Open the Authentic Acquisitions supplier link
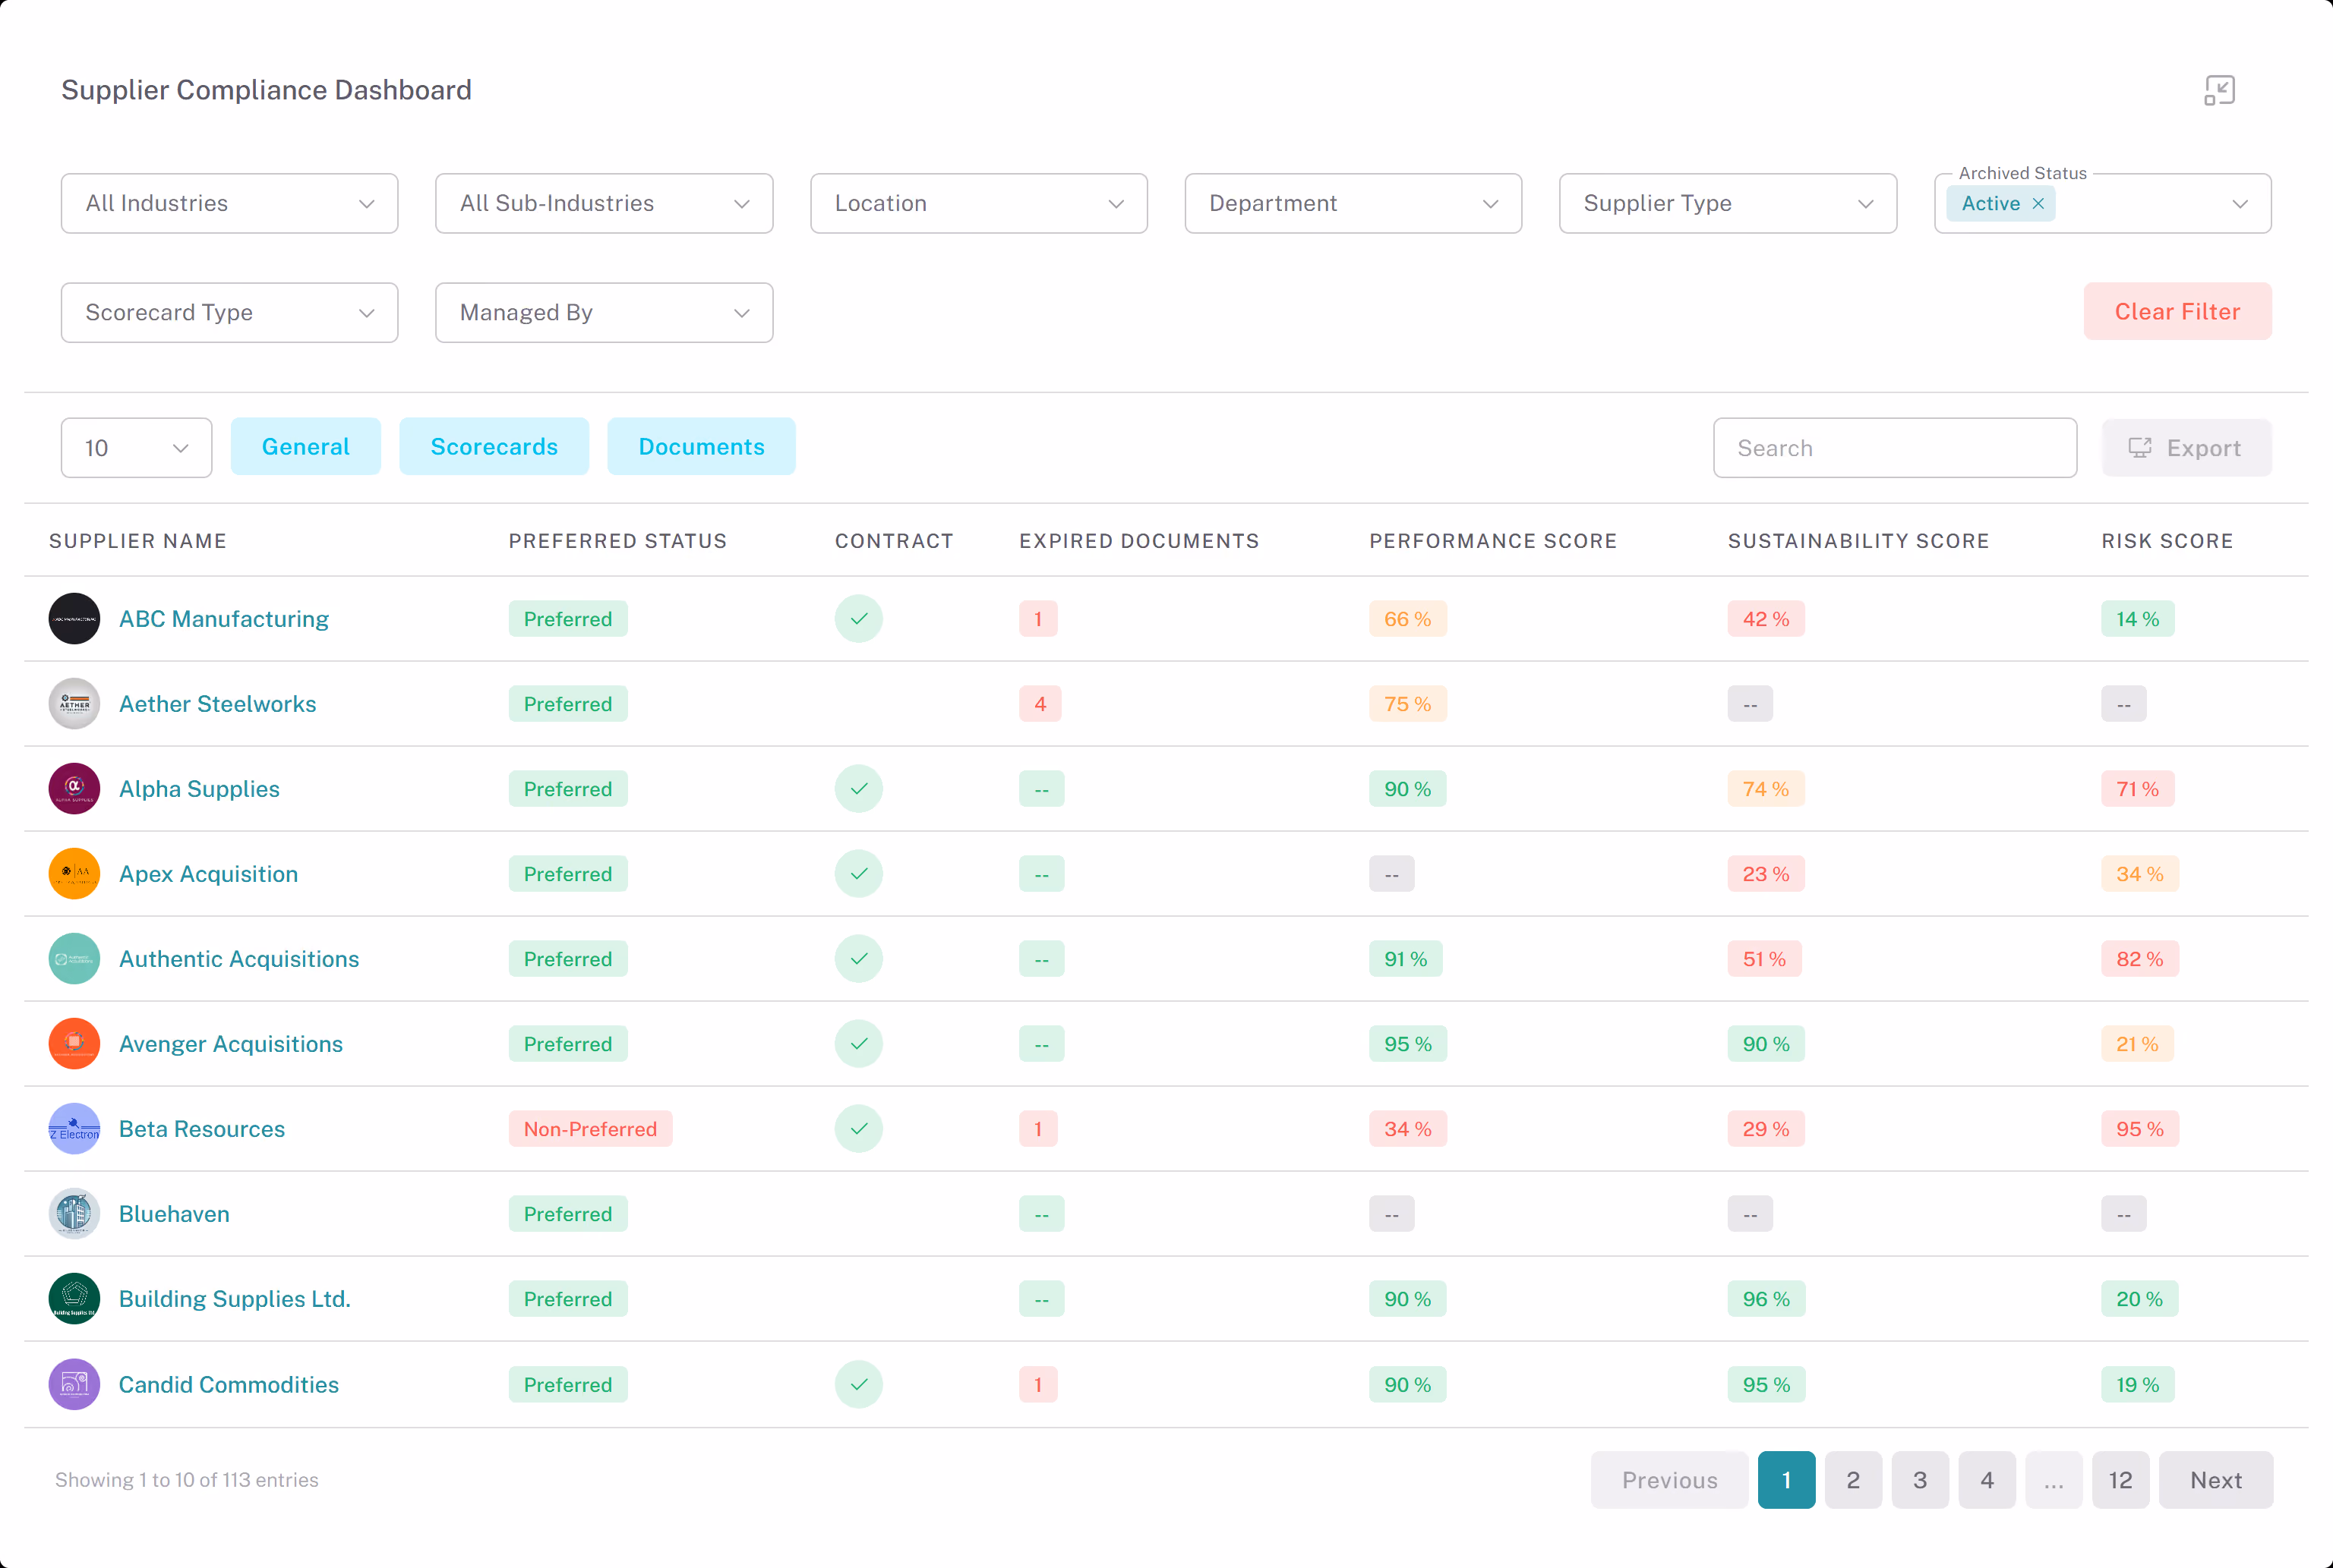Screen dimensions: 2333x1568 coord(238,959)
